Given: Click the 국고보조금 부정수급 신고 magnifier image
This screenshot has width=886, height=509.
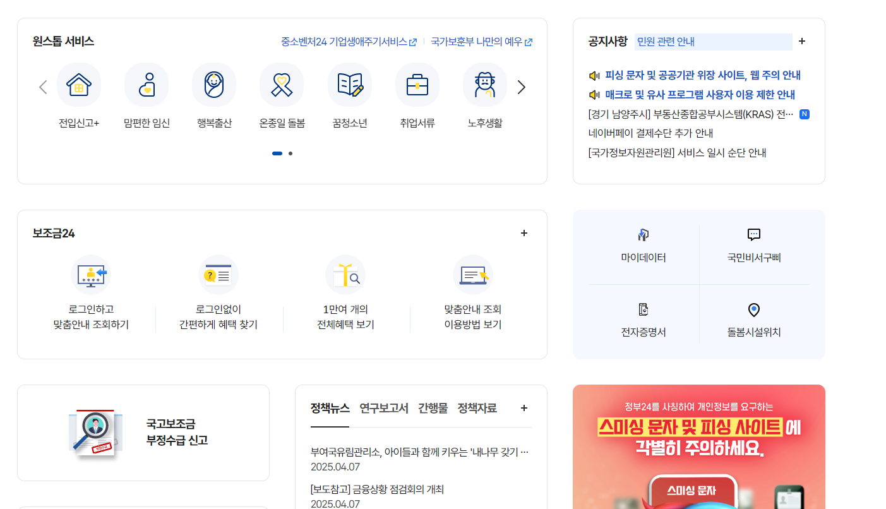Looking at the screenshot, I should click(95, 433).
